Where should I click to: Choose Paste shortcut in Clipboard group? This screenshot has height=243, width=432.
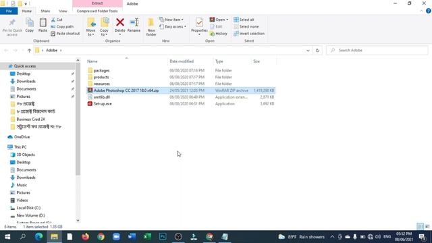65,34
